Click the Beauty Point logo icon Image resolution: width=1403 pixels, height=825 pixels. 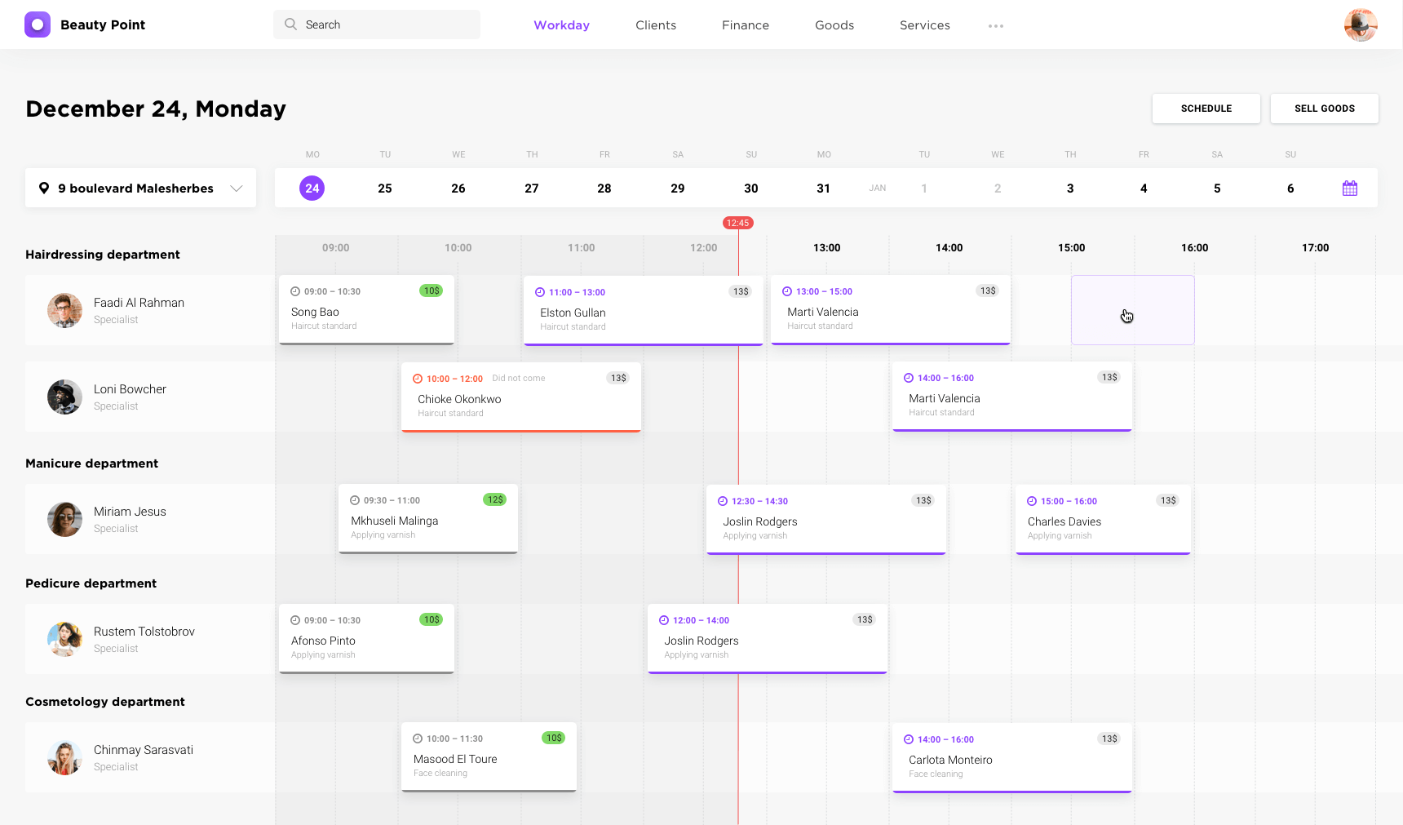[x=38, y=24]
